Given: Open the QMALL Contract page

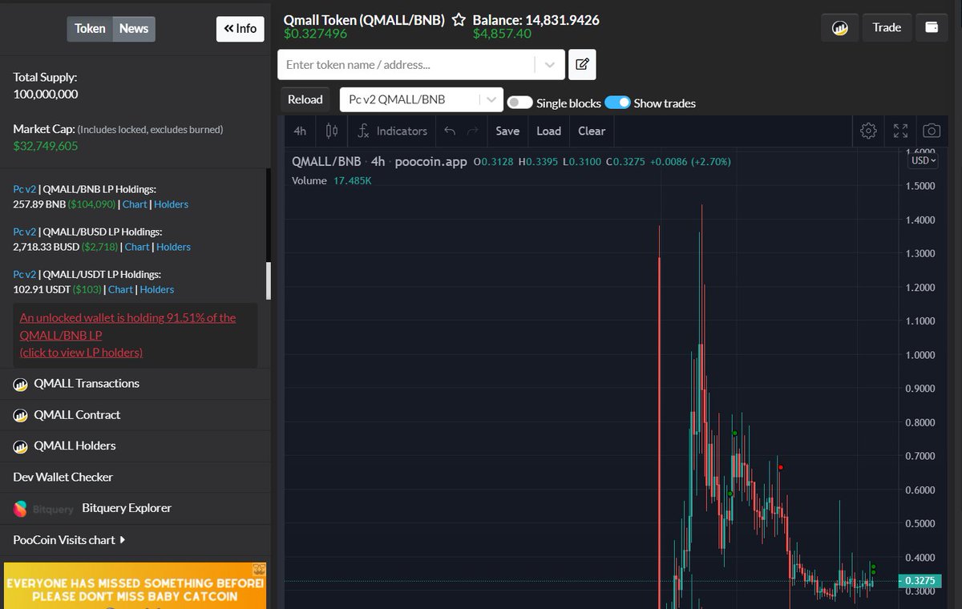Looking at the screenshot, I should coord(77,415).
